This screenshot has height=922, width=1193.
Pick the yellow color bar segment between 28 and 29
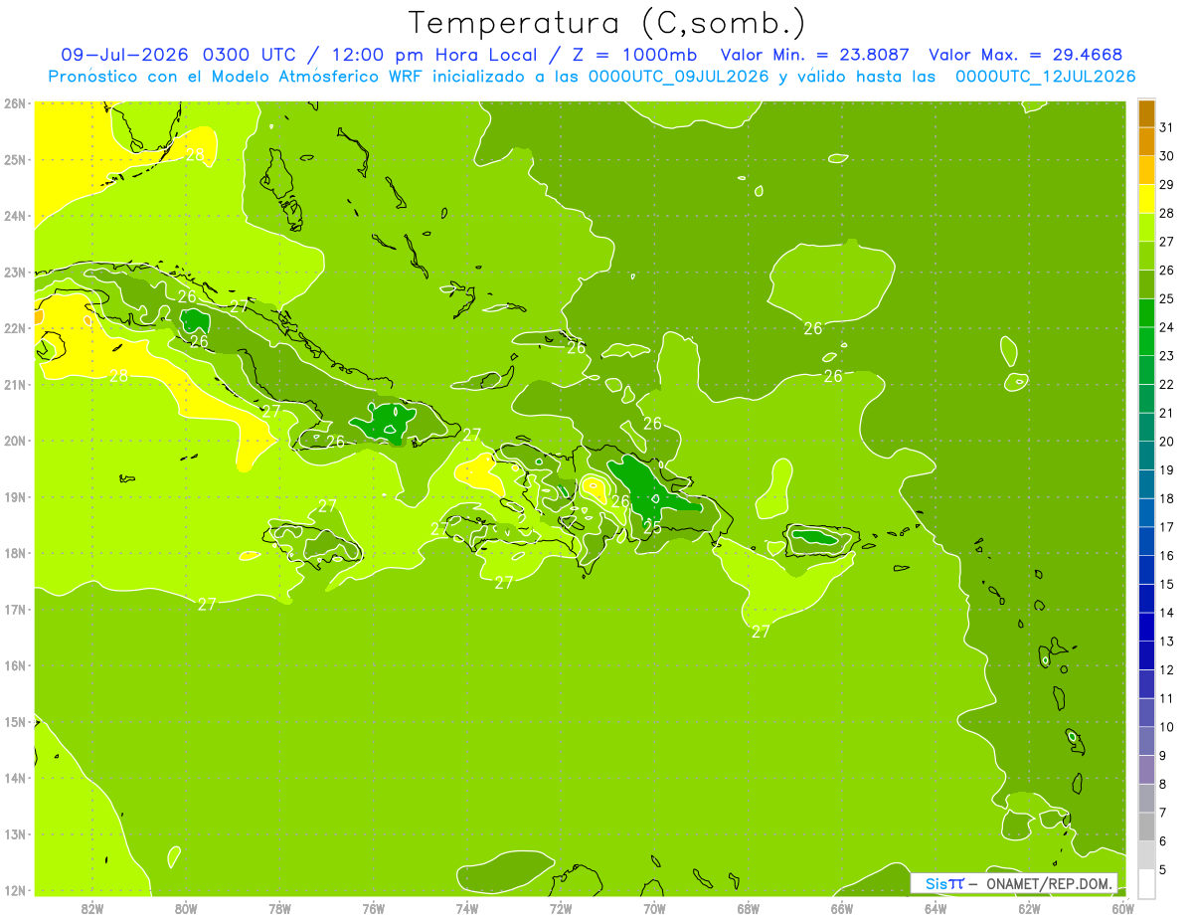[x=1146, y=199]
